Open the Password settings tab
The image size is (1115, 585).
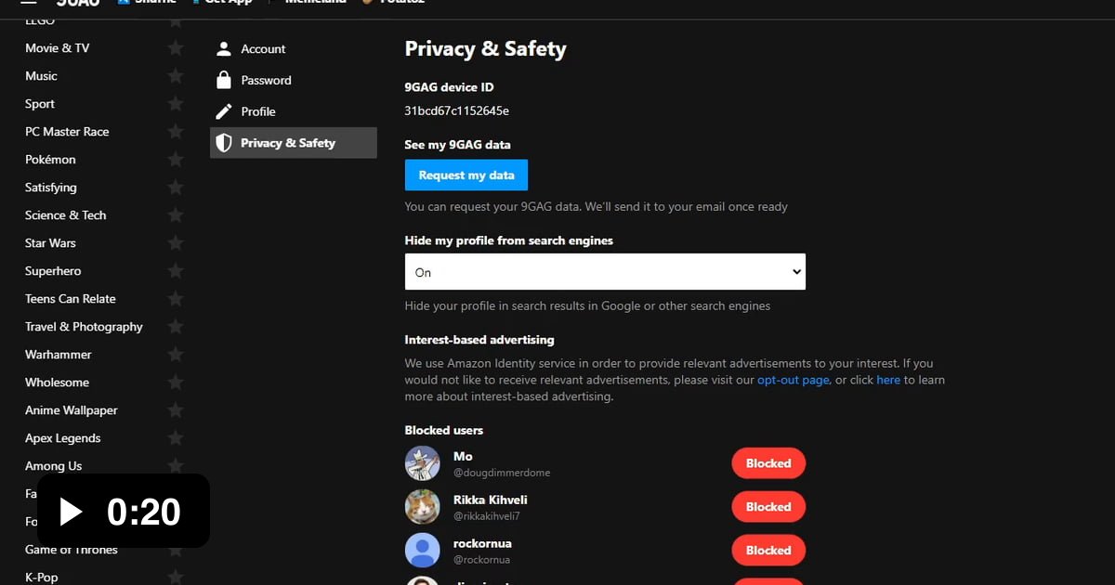266,81
